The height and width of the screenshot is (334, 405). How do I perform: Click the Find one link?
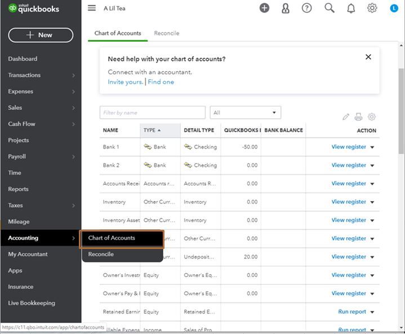click(x=161, y=82)
